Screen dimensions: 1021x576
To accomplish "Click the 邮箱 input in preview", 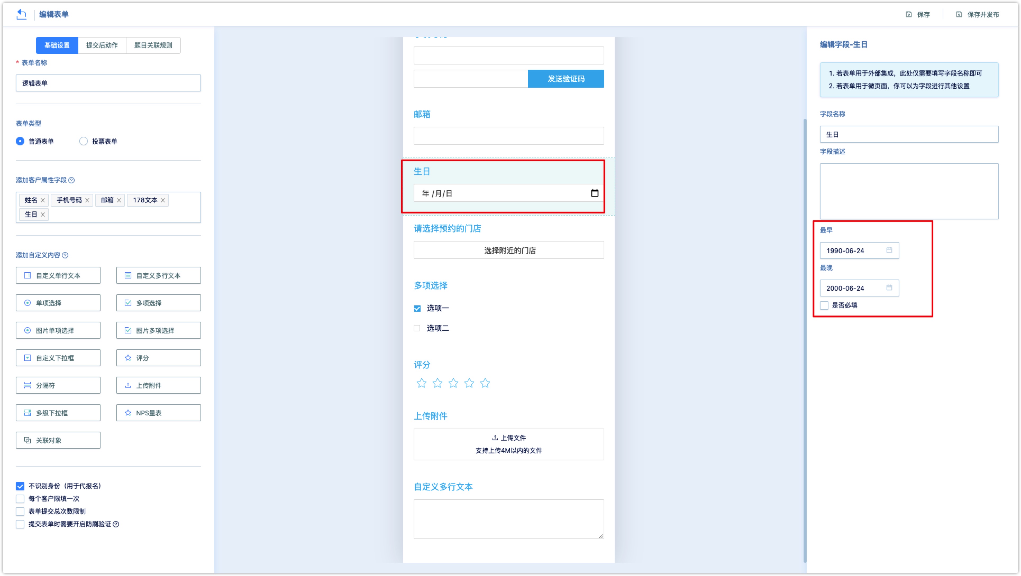I will (x=509, y=136).
